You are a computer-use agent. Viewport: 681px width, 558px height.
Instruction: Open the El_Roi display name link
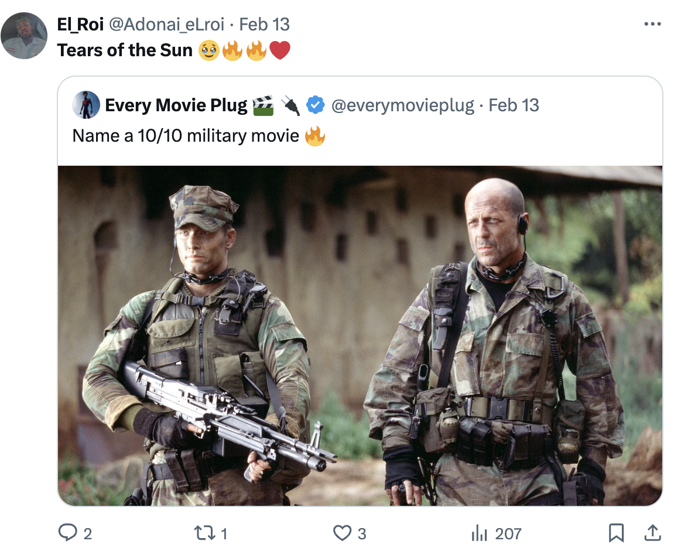pyautogui.click(x=81, y=24)
